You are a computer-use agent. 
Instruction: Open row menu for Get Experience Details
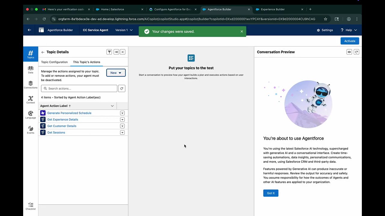122,120
